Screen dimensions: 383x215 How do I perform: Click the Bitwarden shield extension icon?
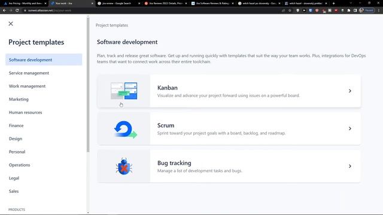point(311,11)
